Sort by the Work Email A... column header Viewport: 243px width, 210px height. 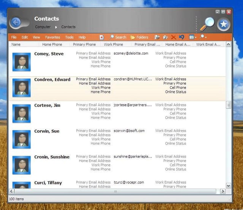[208, 44]
